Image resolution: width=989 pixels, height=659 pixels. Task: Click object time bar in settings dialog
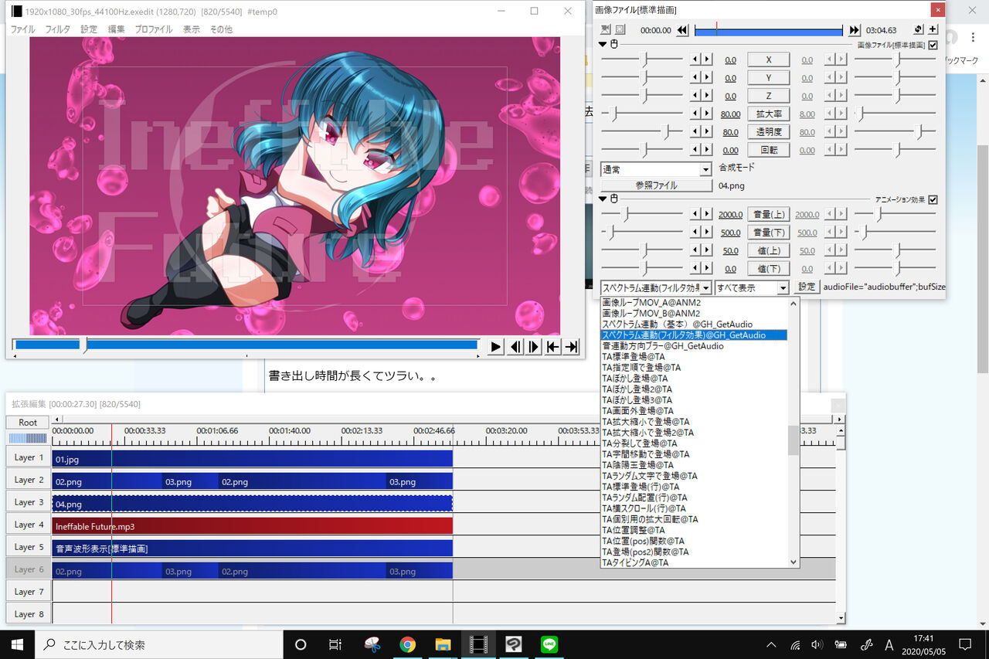tap(768, 30)
